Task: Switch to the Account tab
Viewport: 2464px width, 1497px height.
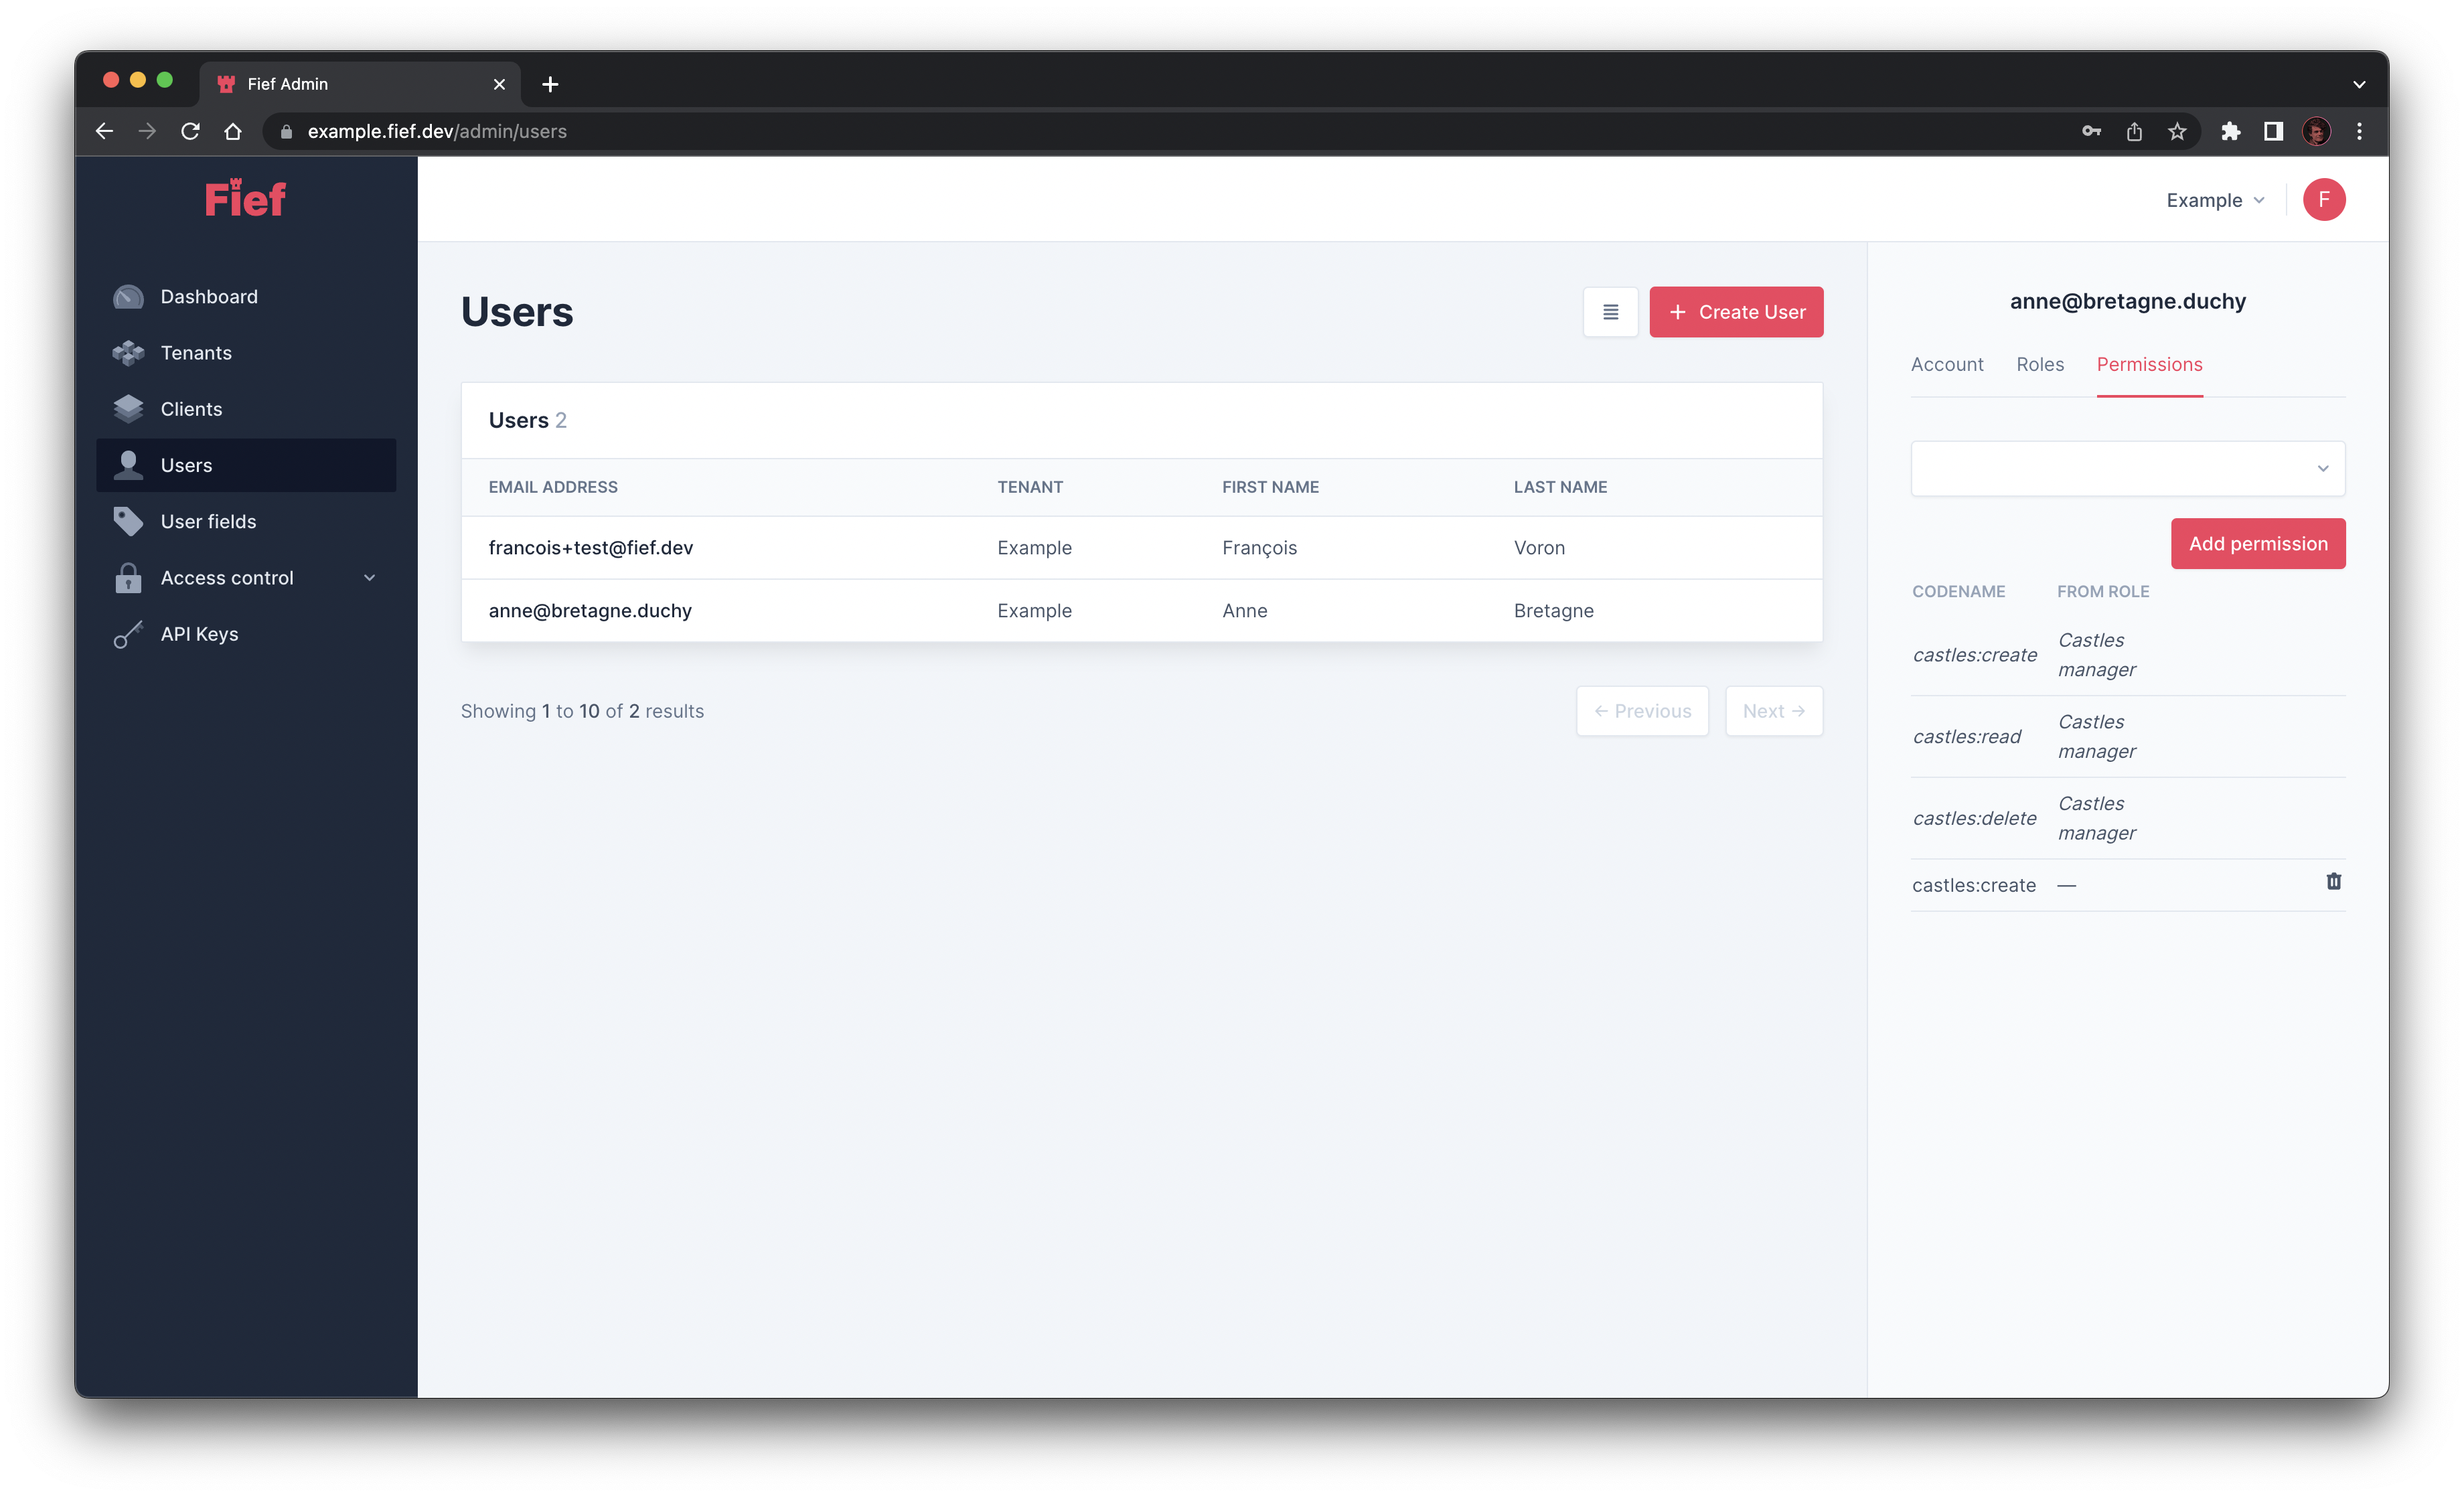Action: click(x=1946, y=364)
